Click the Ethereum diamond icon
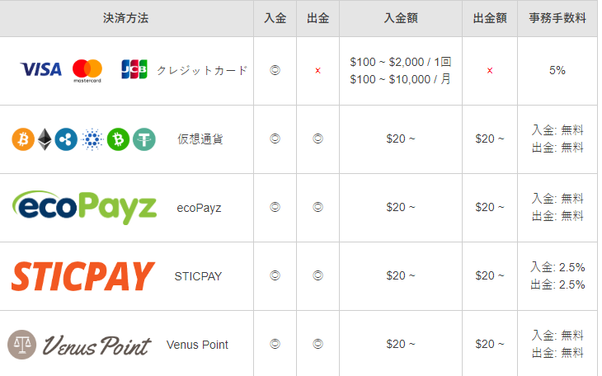The image size is (602, 376). coord(45,139)
